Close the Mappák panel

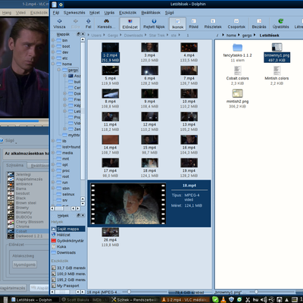[x=83, y=34]
